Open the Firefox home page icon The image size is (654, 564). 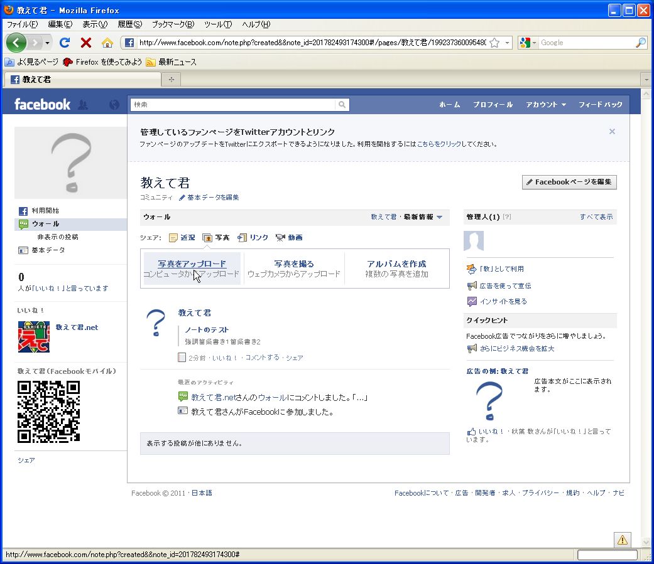(x=107, y=43)
